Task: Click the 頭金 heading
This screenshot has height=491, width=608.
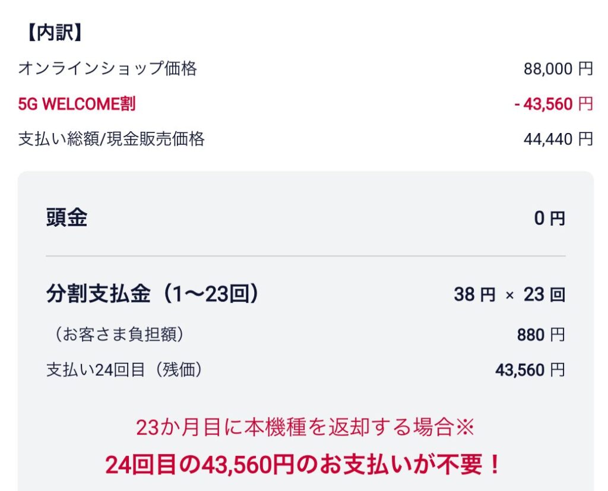Action: click(x=66, y=218)
